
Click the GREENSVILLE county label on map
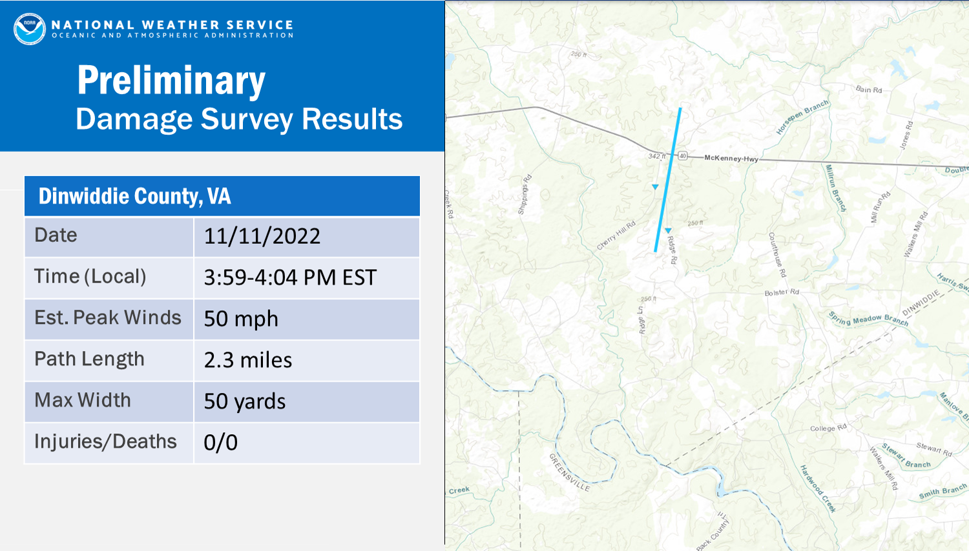point(569,472)
